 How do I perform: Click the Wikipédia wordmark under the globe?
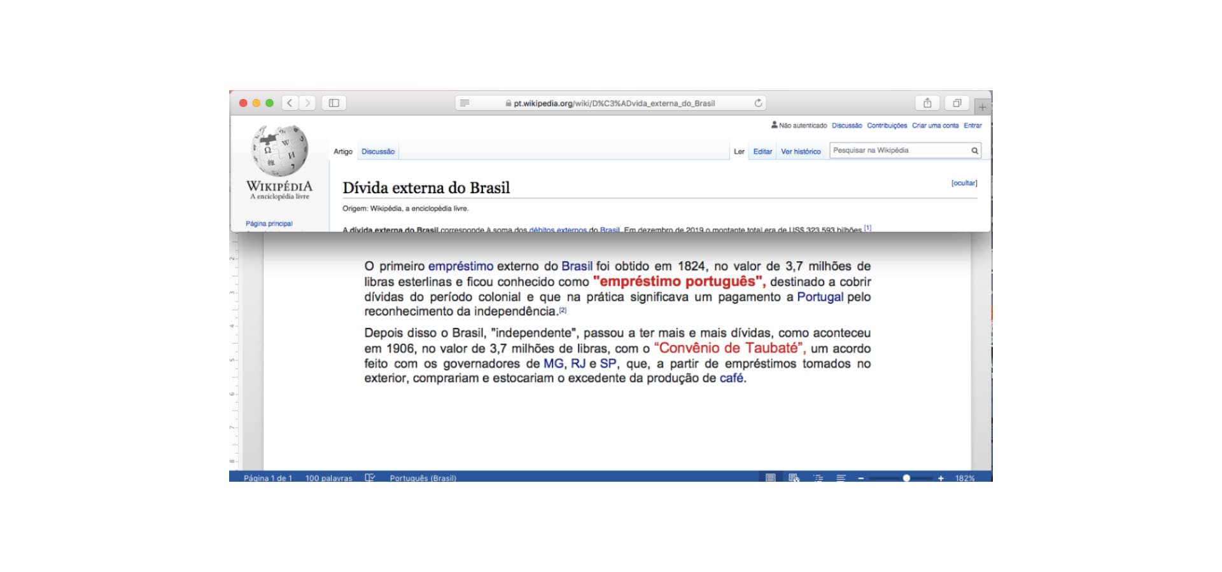tap(279, 186)
